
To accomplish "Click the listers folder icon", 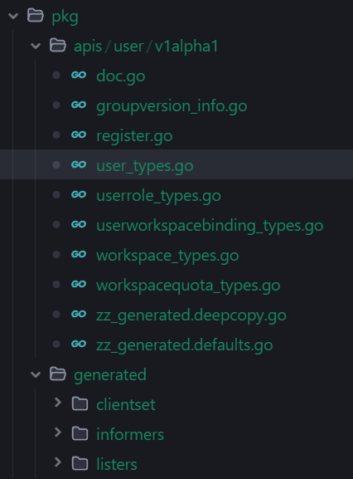I will pos(80,463).
